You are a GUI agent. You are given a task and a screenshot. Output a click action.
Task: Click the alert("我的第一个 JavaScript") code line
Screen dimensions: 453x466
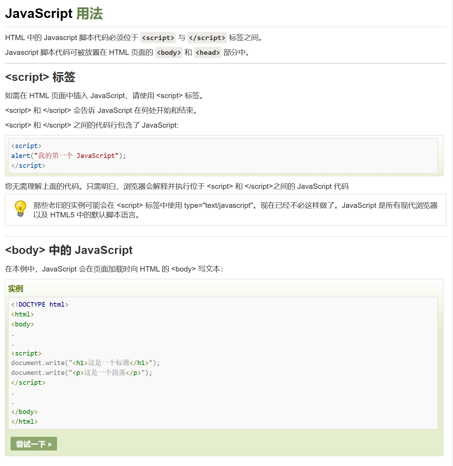(x=68, y=156)
